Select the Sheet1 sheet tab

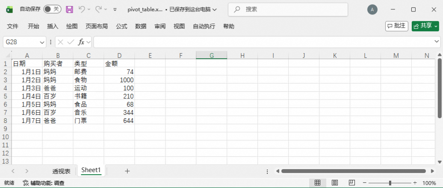91,170
